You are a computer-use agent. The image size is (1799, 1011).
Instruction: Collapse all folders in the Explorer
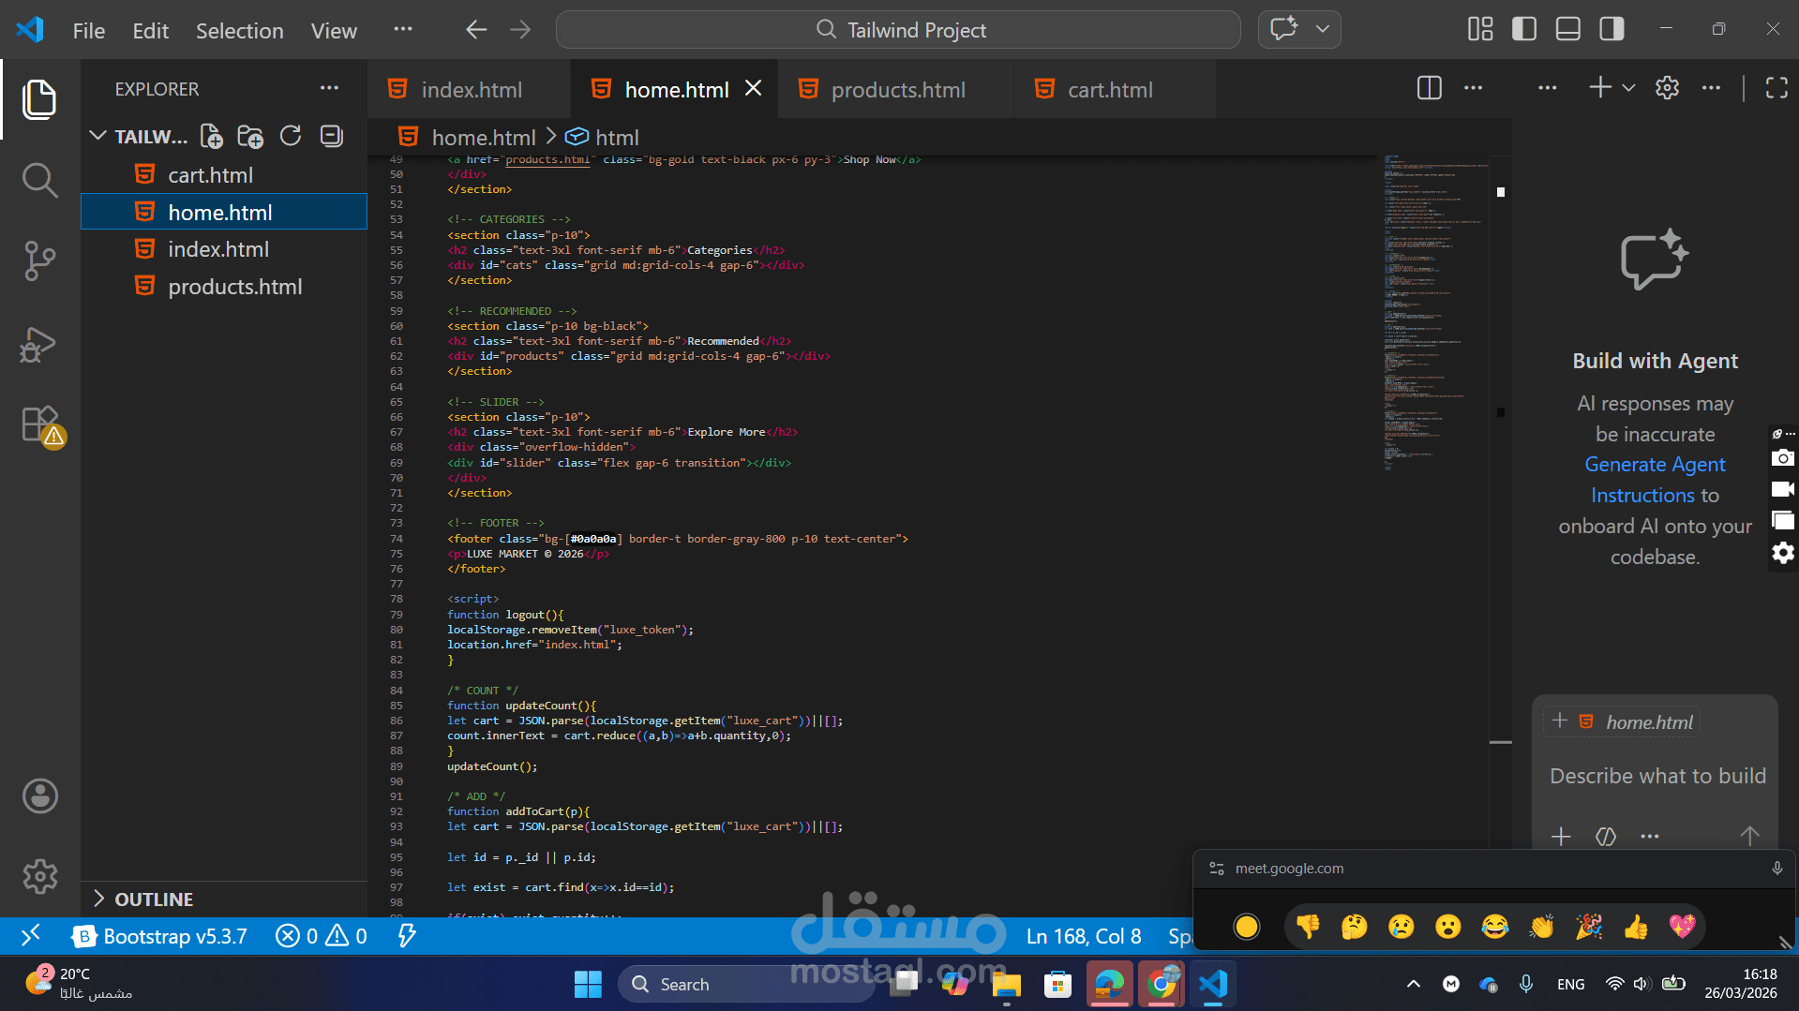tap(331, 137)
